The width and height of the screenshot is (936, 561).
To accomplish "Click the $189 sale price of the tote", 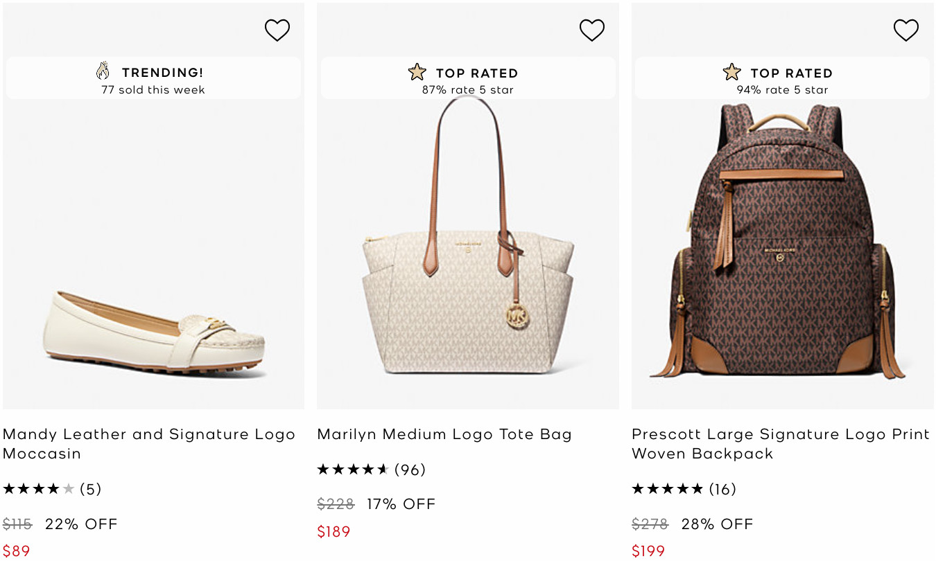I will point(333,531).
